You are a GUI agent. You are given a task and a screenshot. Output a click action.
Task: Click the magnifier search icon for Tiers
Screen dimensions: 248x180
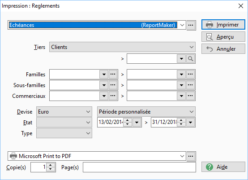(x=190, y=59)
